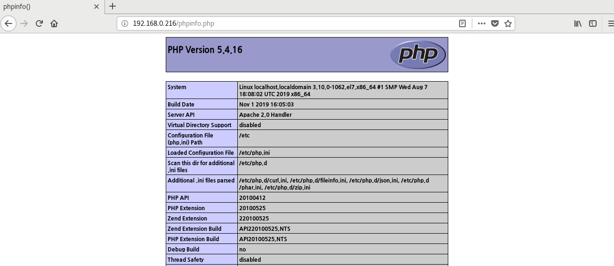Image resolution: width=614 pixels, height=266 pixels.
Task: Open the Library panel icon
Action: [x=578, y=23]
